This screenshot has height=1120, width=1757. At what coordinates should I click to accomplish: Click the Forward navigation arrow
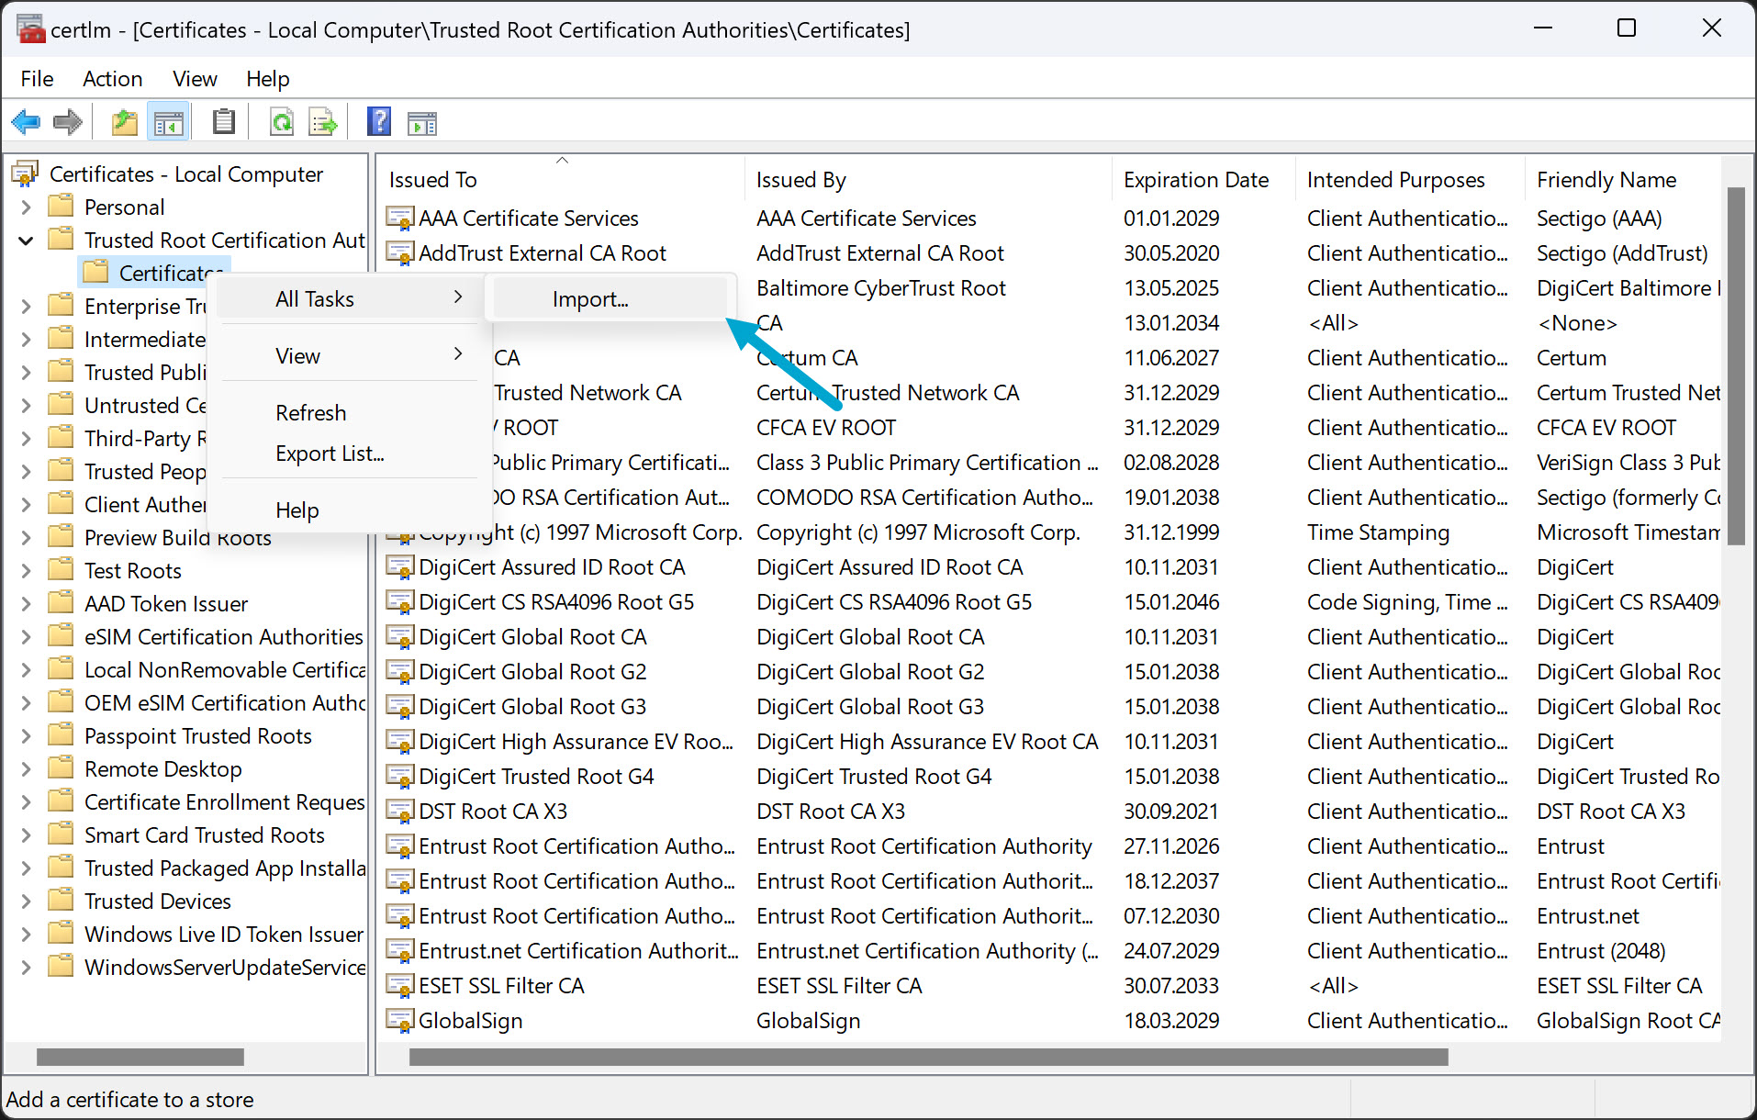(67, 121)
